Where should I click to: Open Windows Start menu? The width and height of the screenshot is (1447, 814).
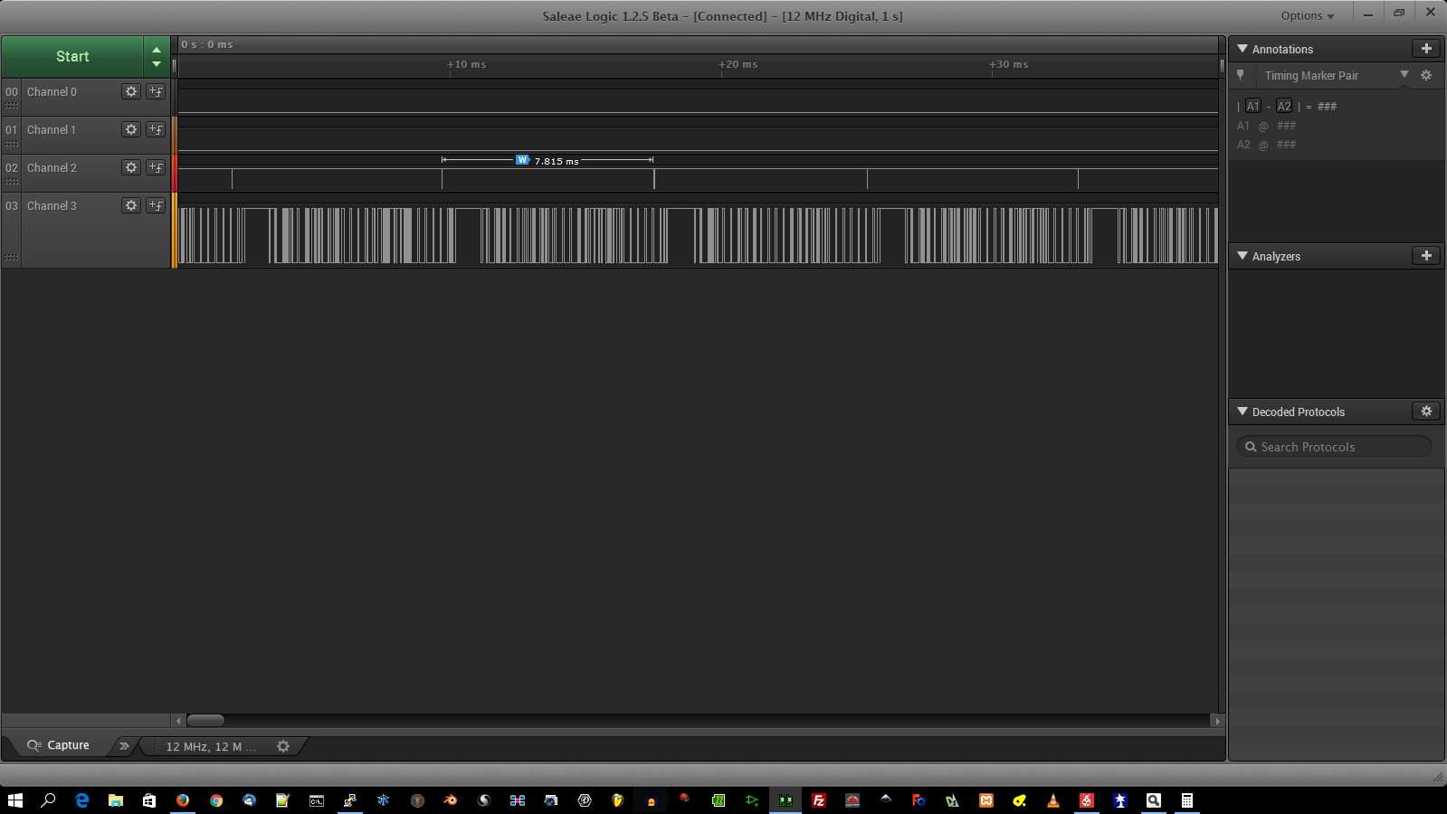click(15, 800)
